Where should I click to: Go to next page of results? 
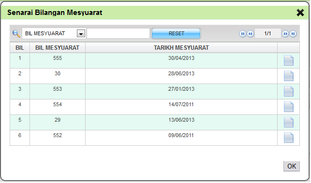click(285, 34)
